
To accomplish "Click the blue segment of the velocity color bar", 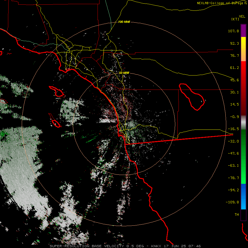I will pos(243,196).
